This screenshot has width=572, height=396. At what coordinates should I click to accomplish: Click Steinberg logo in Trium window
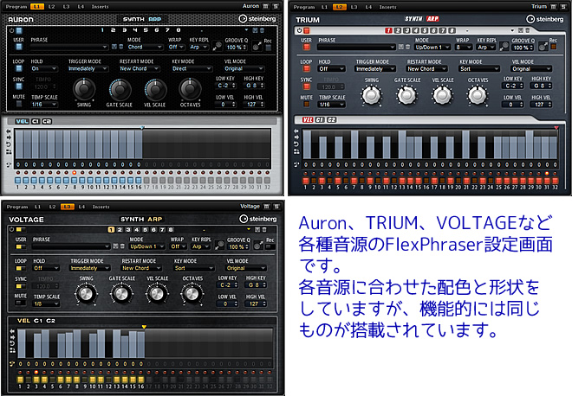click(x=544, y=19)
